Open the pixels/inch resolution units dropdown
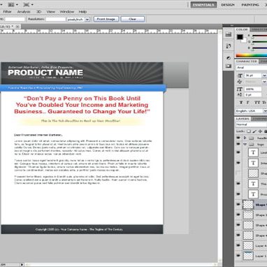 87,20
